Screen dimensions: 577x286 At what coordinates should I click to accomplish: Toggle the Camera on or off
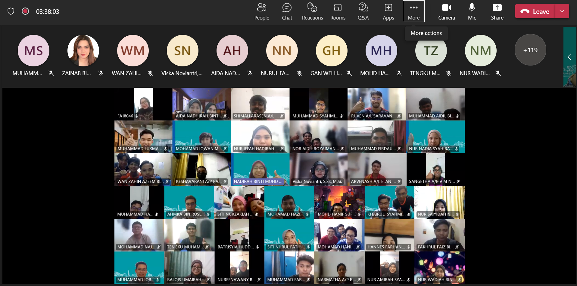(447, 11)
